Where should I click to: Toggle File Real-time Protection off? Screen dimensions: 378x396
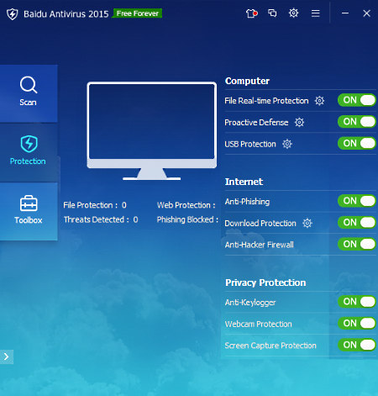coord(357,100)
